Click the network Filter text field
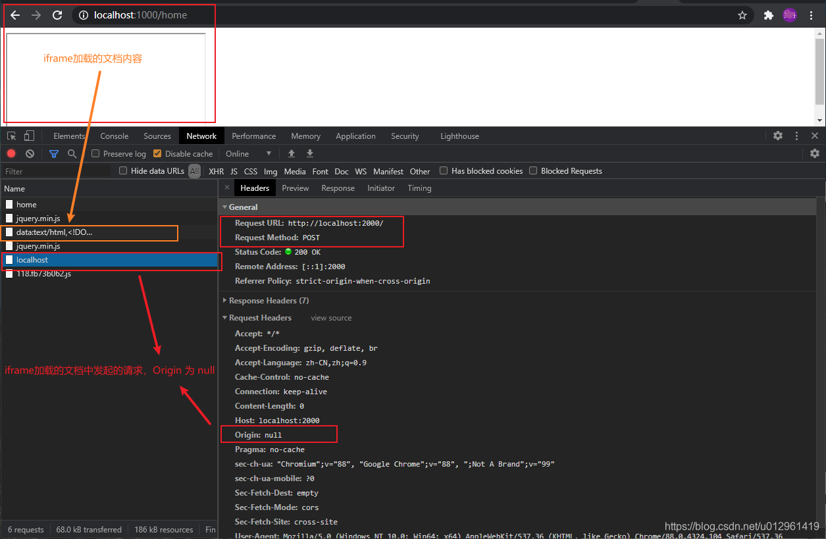Viewport: 826px width, 539px height. point(57,171)
